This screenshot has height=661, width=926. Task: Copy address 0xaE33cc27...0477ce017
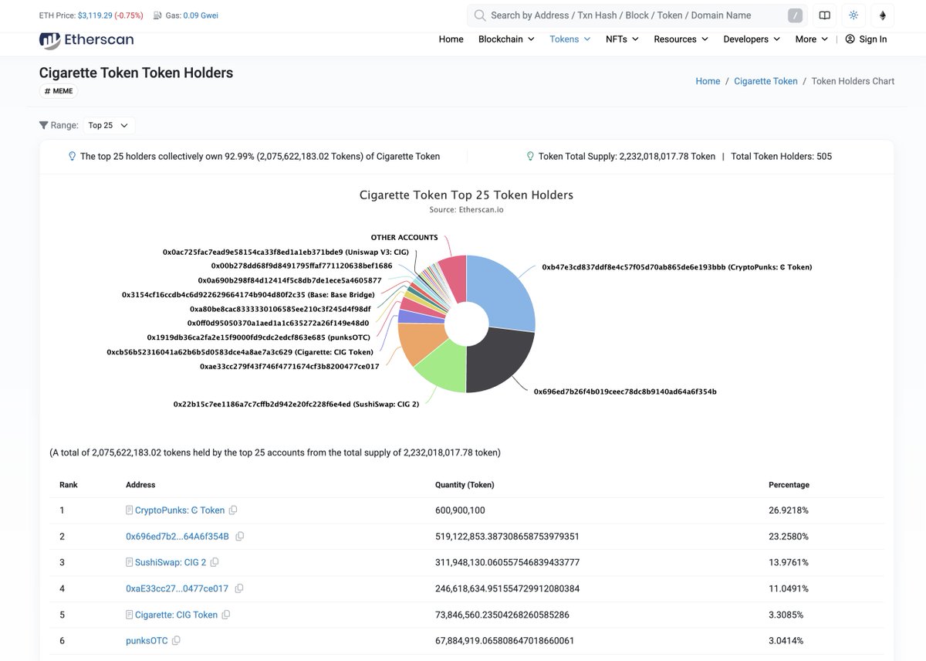[x=239, y=588]
